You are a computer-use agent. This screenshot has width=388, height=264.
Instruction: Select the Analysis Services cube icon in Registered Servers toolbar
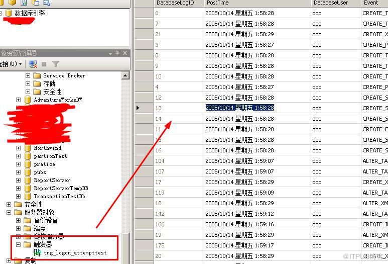pos(13,3)
